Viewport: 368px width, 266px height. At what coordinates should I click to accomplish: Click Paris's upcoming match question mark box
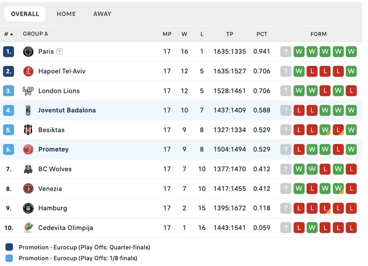(286, 52)
